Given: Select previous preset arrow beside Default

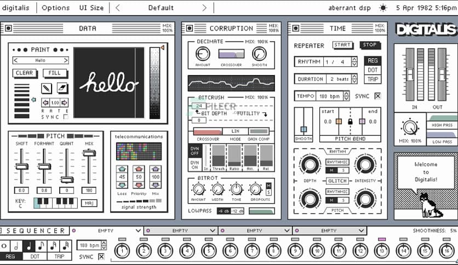Looking at the screenshot, I should (x=117, y=8).
